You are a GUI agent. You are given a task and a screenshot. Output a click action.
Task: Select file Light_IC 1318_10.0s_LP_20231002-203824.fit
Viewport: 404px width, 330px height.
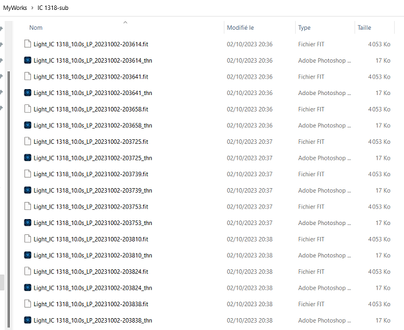pos(90,271)
